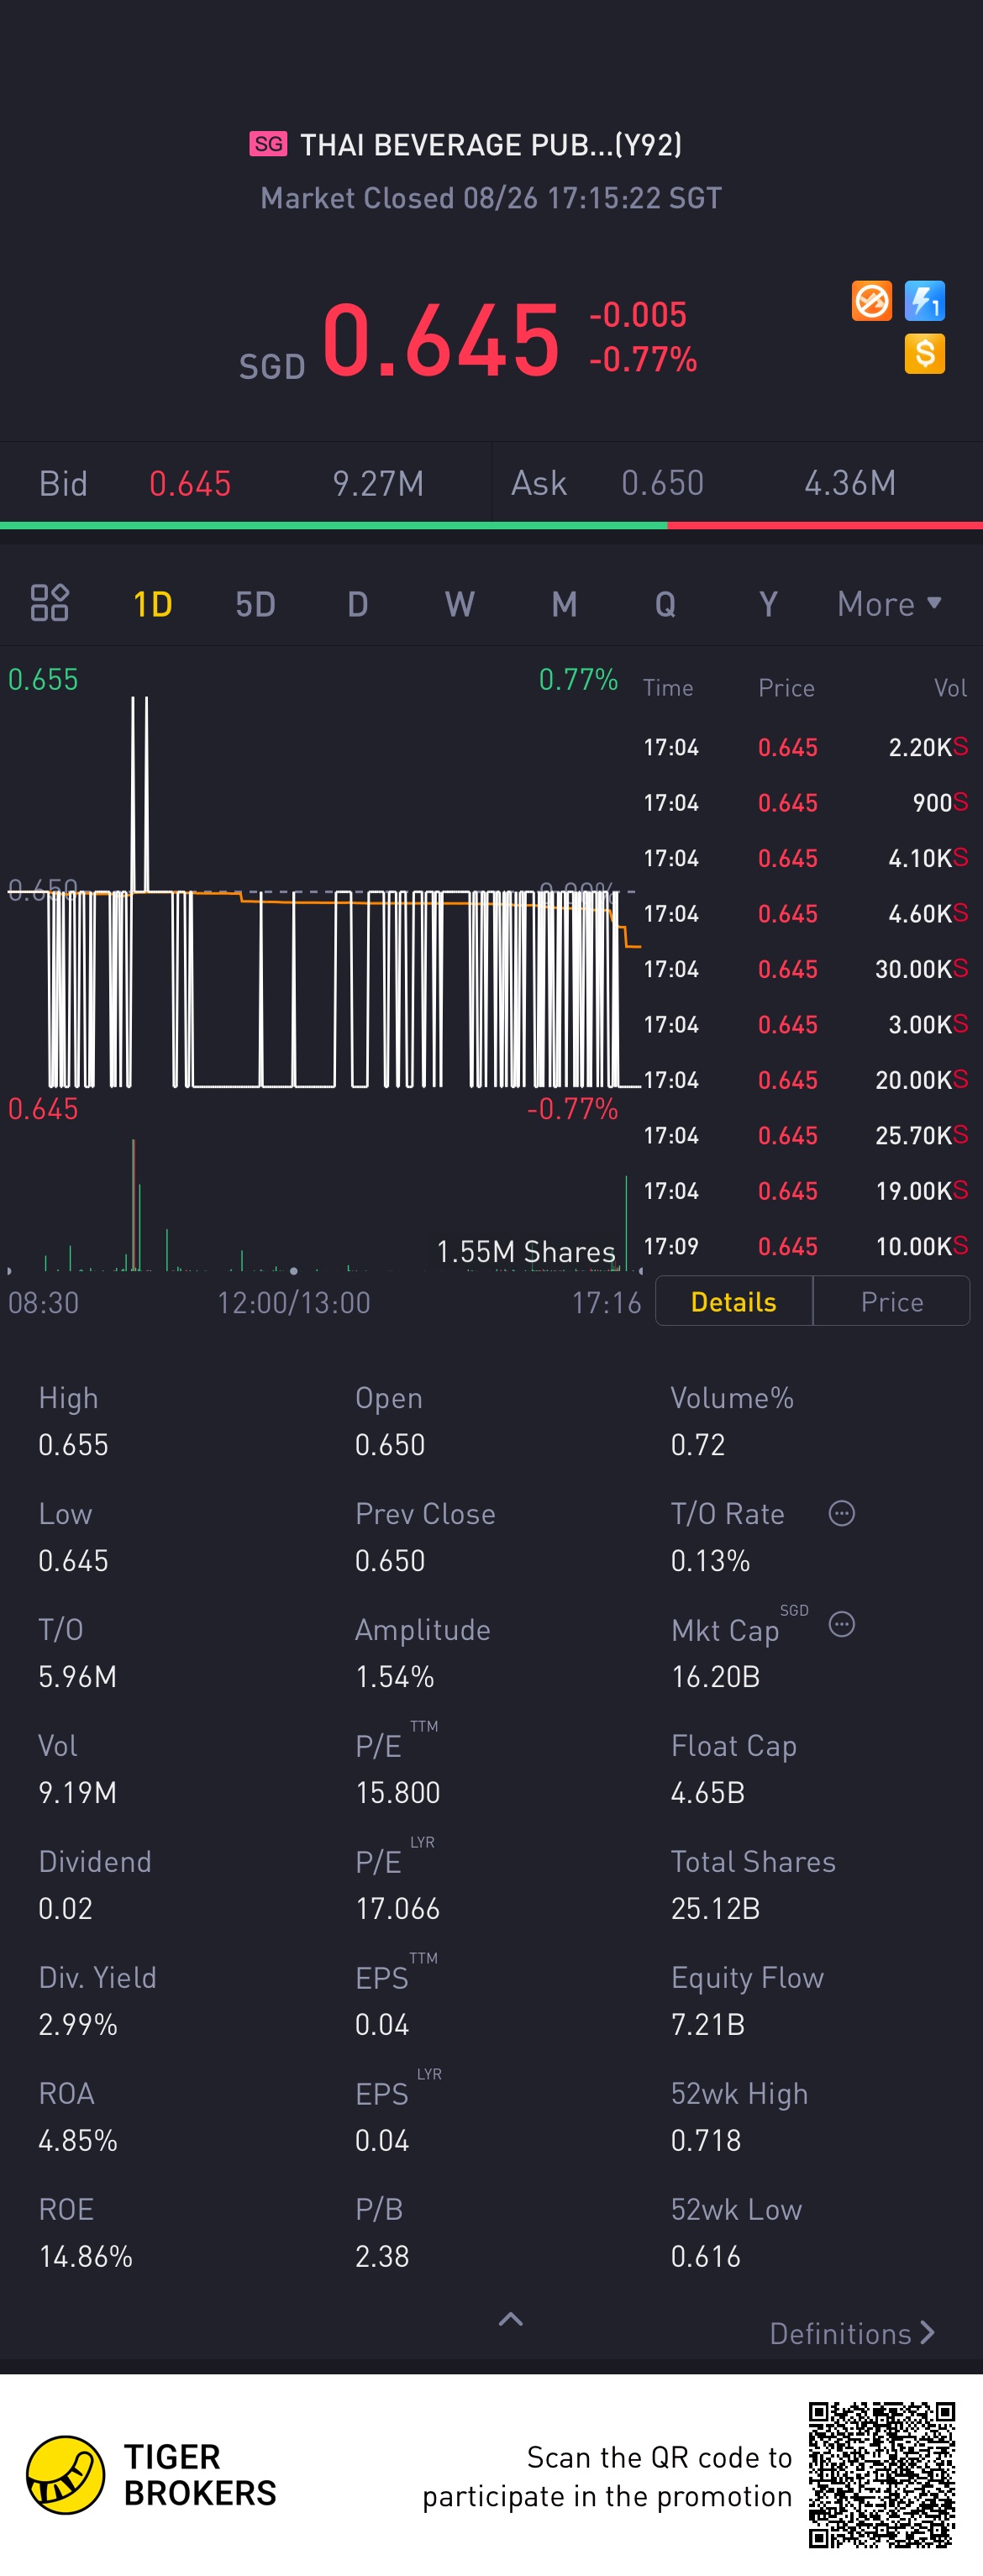Select the Price toggle tab

(892, 1301)
